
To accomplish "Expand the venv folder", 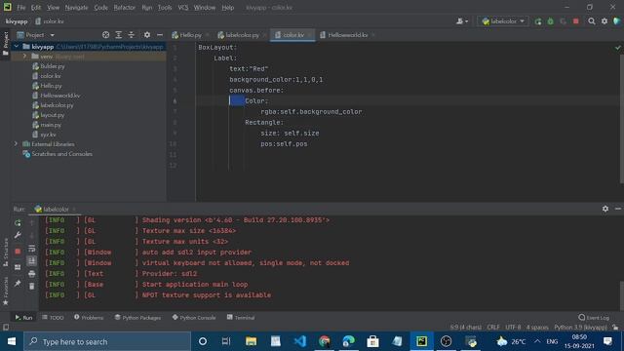I will [x=24, y=57].
